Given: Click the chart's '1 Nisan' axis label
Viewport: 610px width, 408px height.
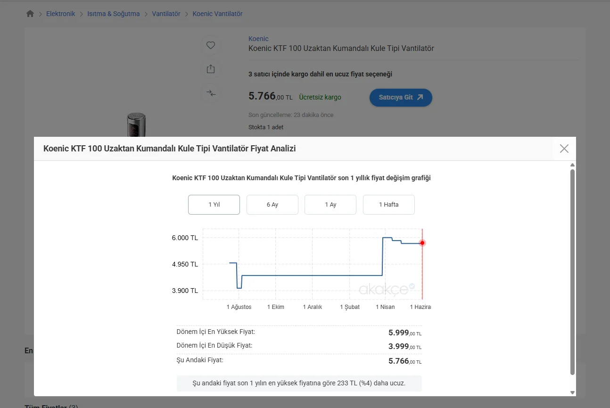Looking at the screenshot, I should (385, 307).
